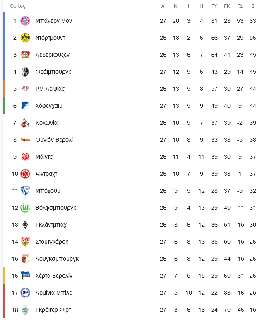Click the Eintracht Frankfurt eagle logo

pos(25,174)
